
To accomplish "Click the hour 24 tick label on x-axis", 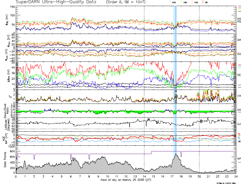I will coord(235,176).
